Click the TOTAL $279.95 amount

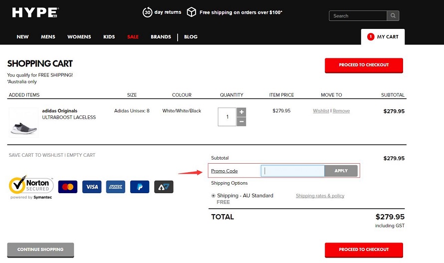[x=390, y=217]
